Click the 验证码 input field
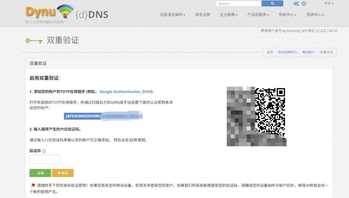This screenshot has width=349, height=198. point(44,159)
